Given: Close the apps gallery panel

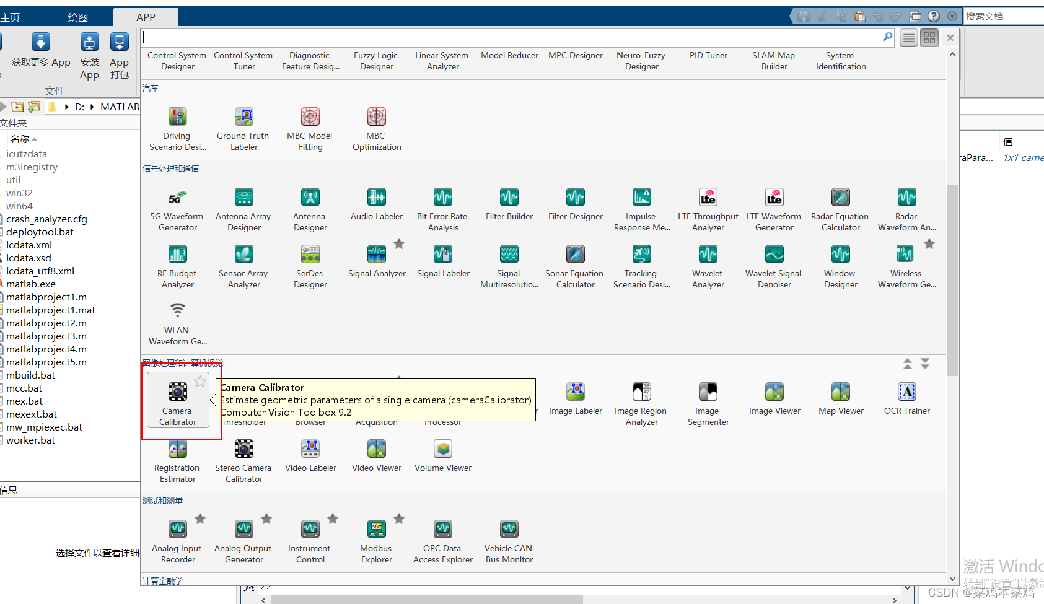Looking at the screenshot, I should [x=950, y=38].
